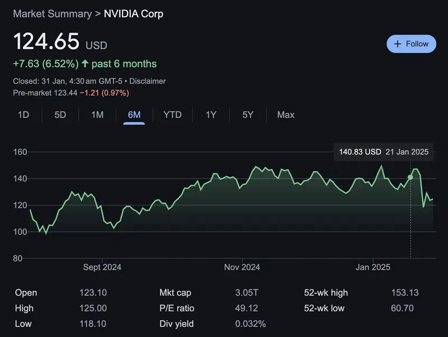
Task: Click the green up arrow icon beside past 6 months
Action: click(x=85, y=64)
